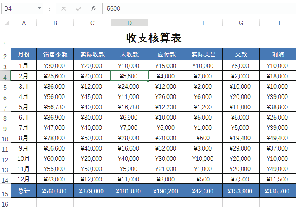Click cell with ¥500
Viewport: 296px width, 207px height.
204,179
